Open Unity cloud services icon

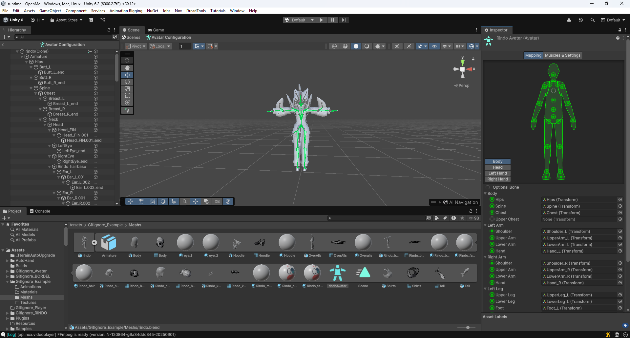click(569, 20)
